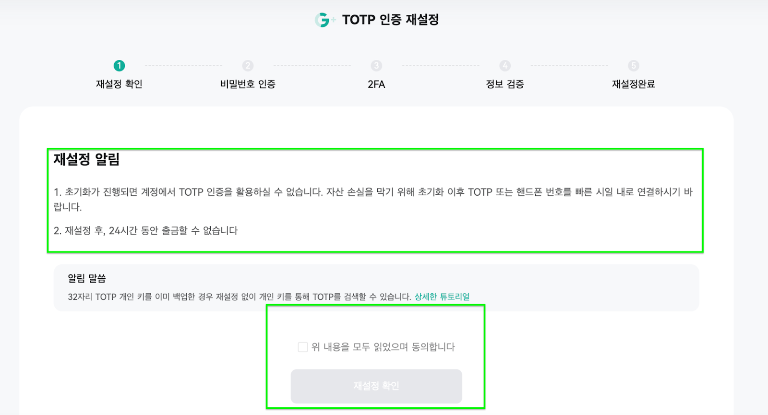Viewport: 768px width, 415px height.
Task: Check the agreement checkbox box
Action: click(x=303, y=347)
